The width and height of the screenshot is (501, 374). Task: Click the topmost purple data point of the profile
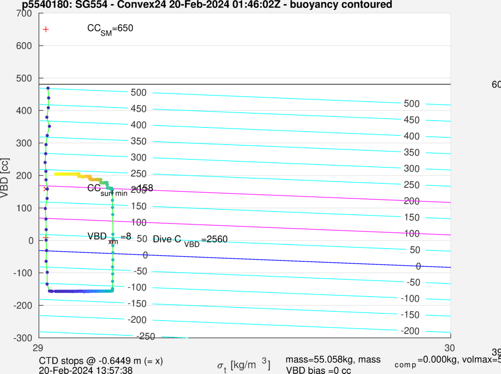pos(48,89)
